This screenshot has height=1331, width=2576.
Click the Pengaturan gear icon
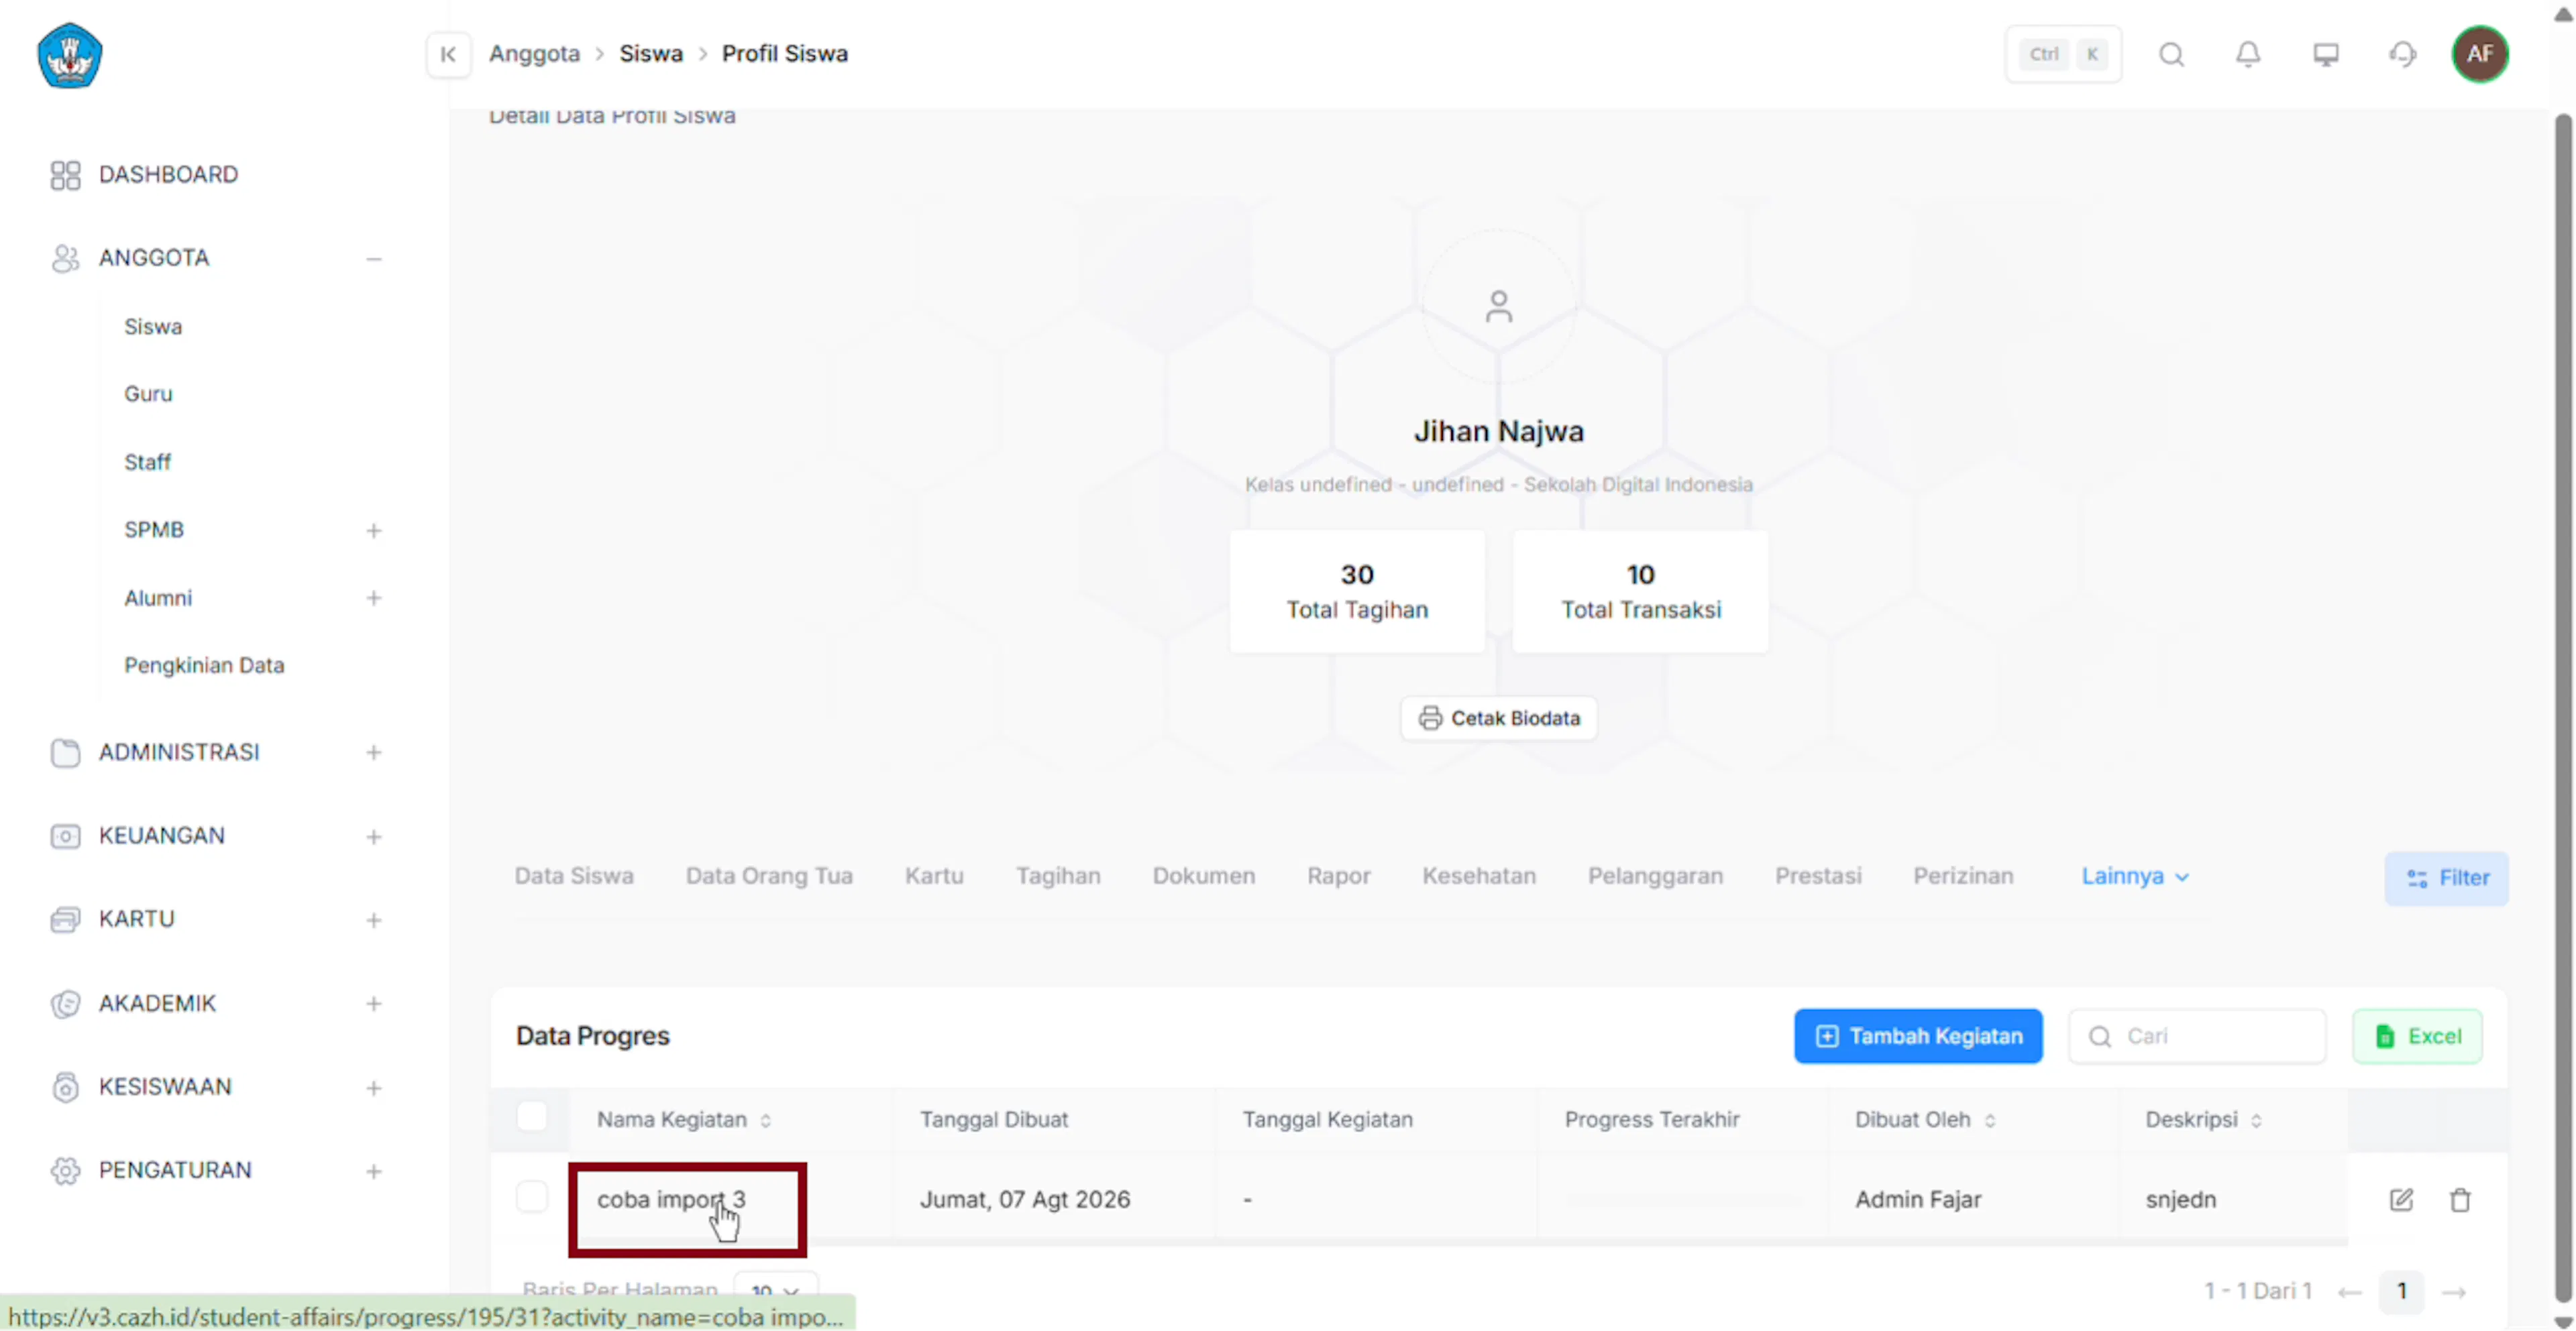[x=65, y=1170]
